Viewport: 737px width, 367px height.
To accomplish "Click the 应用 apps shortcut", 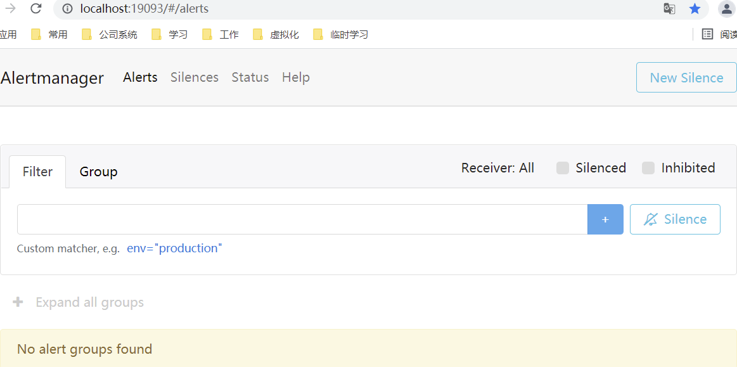I will pos(8,34).
